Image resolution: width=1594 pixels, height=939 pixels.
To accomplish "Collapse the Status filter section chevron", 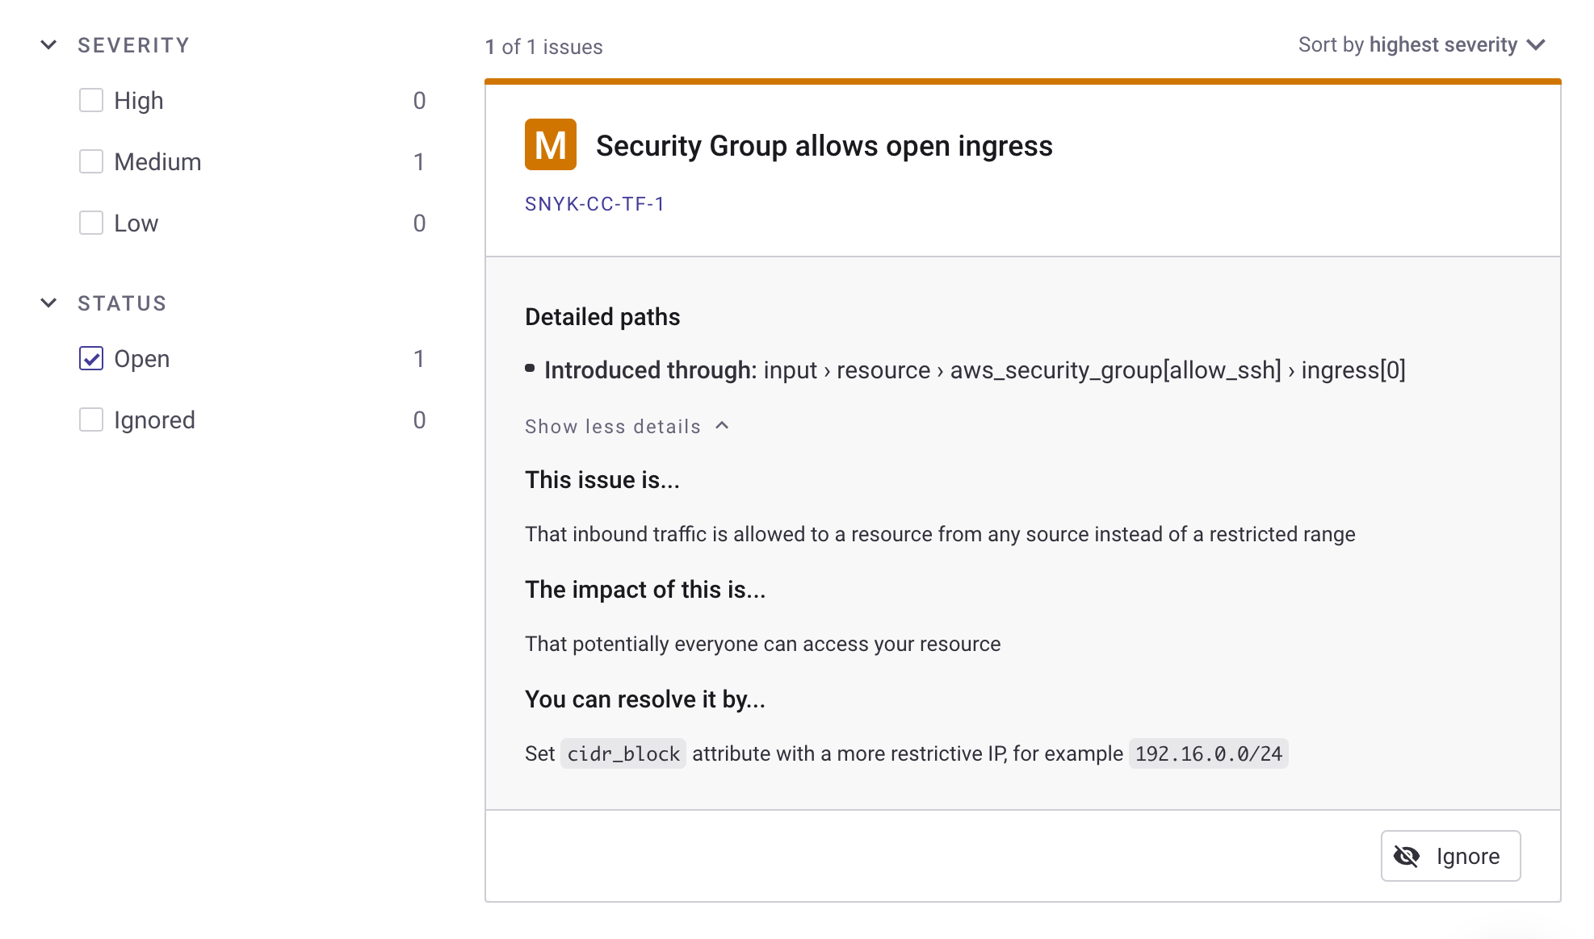I will pos(48,303).
